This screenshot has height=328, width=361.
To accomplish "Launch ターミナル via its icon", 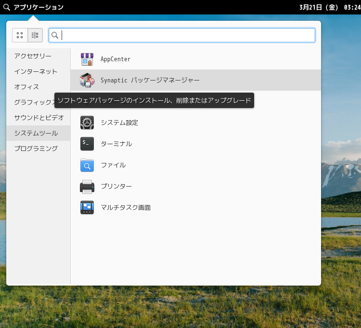I will (87, 144).
